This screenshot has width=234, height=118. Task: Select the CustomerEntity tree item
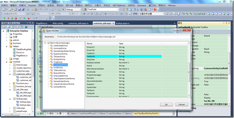(60, 65)
